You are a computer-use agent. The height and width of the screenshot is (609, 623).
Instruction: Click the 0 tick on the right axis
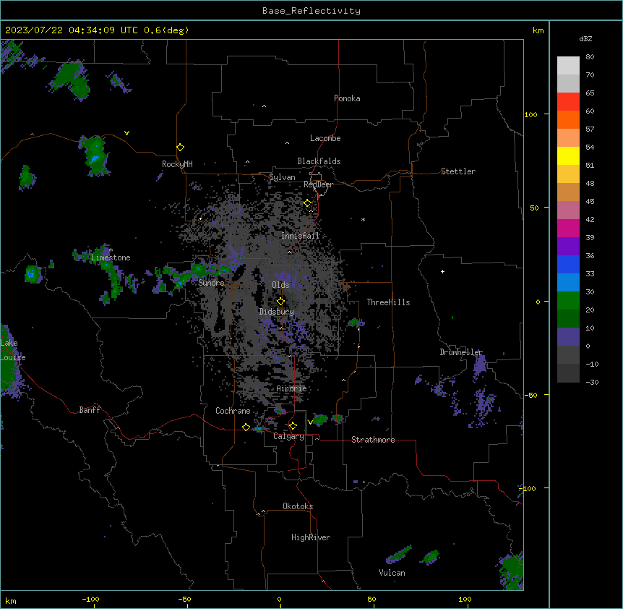tap(538, 302)
